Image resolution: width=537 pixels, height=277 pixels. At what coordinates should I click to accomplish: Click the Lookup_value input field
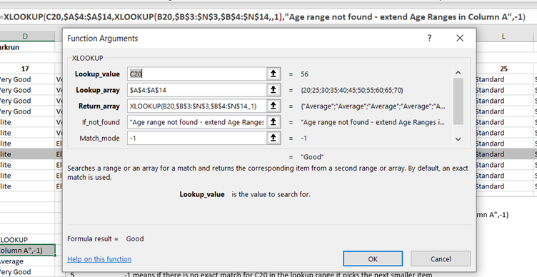point(197,74)
